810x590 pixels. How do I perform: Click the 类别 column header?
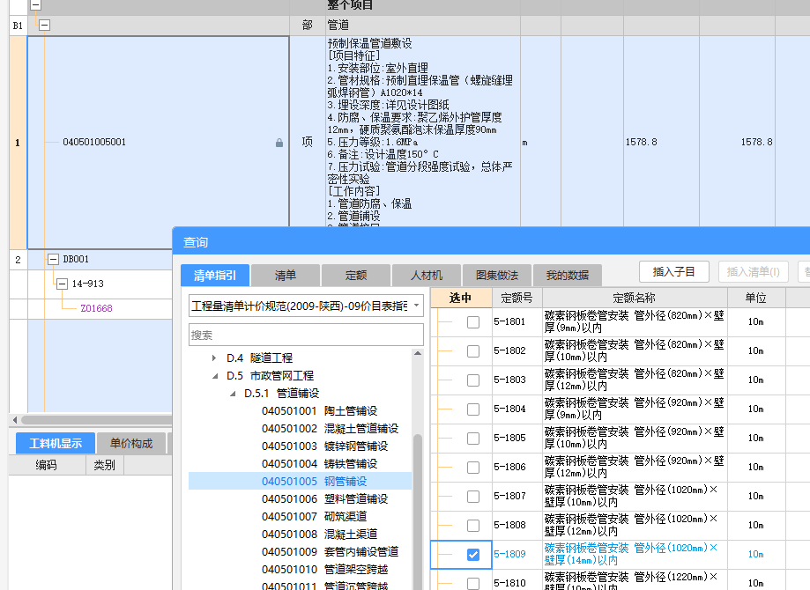[104, 465]
